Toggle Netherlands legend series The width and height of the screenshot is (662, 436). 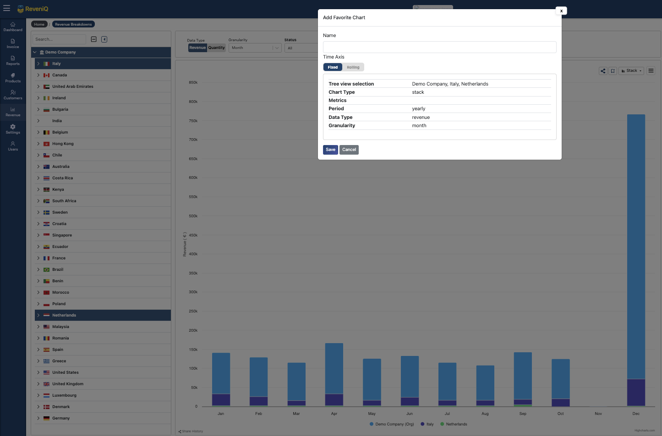point(454,424)
